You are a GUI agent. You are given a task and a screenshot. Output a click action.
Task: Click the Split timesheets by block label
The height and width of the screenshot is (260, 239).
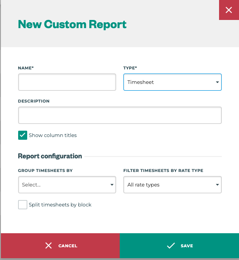pos(60,205)
